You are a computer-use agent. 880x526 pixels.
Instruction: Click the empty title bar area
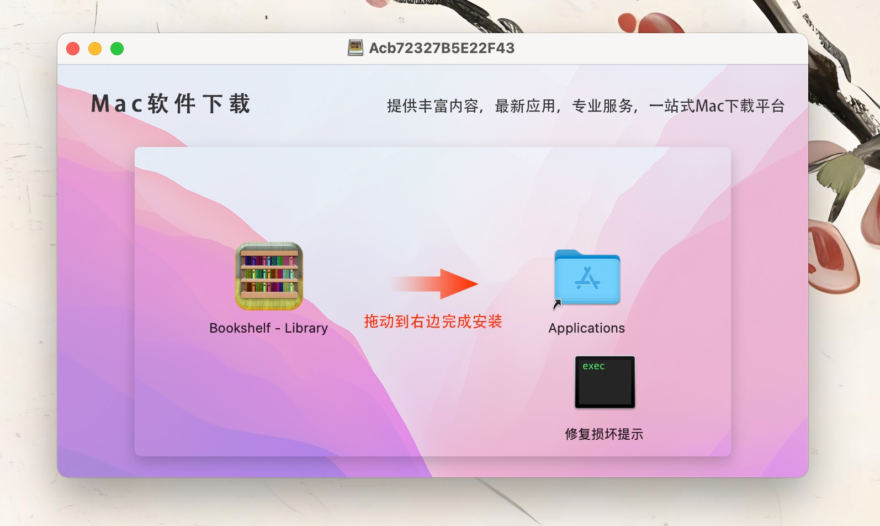point(662,49)
